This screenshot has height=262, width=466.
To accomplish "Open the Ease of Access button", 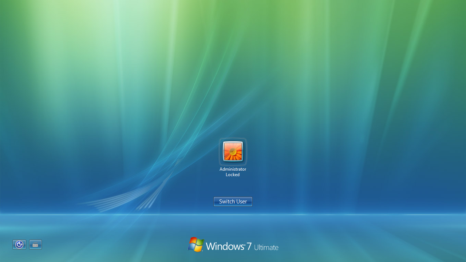I will tap(19, 245).
